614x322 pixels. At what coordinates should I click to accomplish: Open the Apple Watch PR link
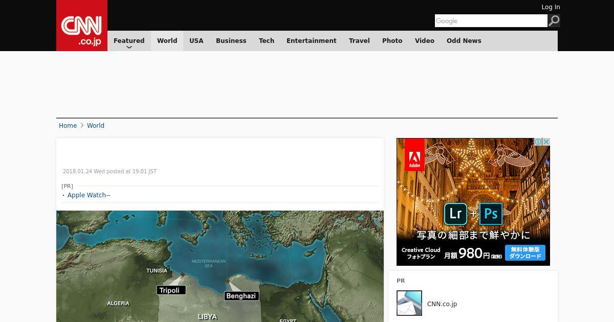[x=89, y=195]
